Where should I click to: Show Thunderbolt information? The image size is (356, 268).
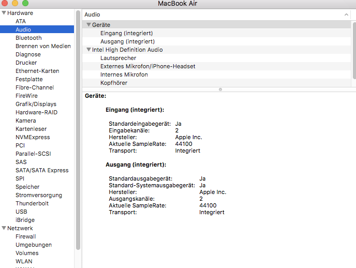tap(32, 203)
